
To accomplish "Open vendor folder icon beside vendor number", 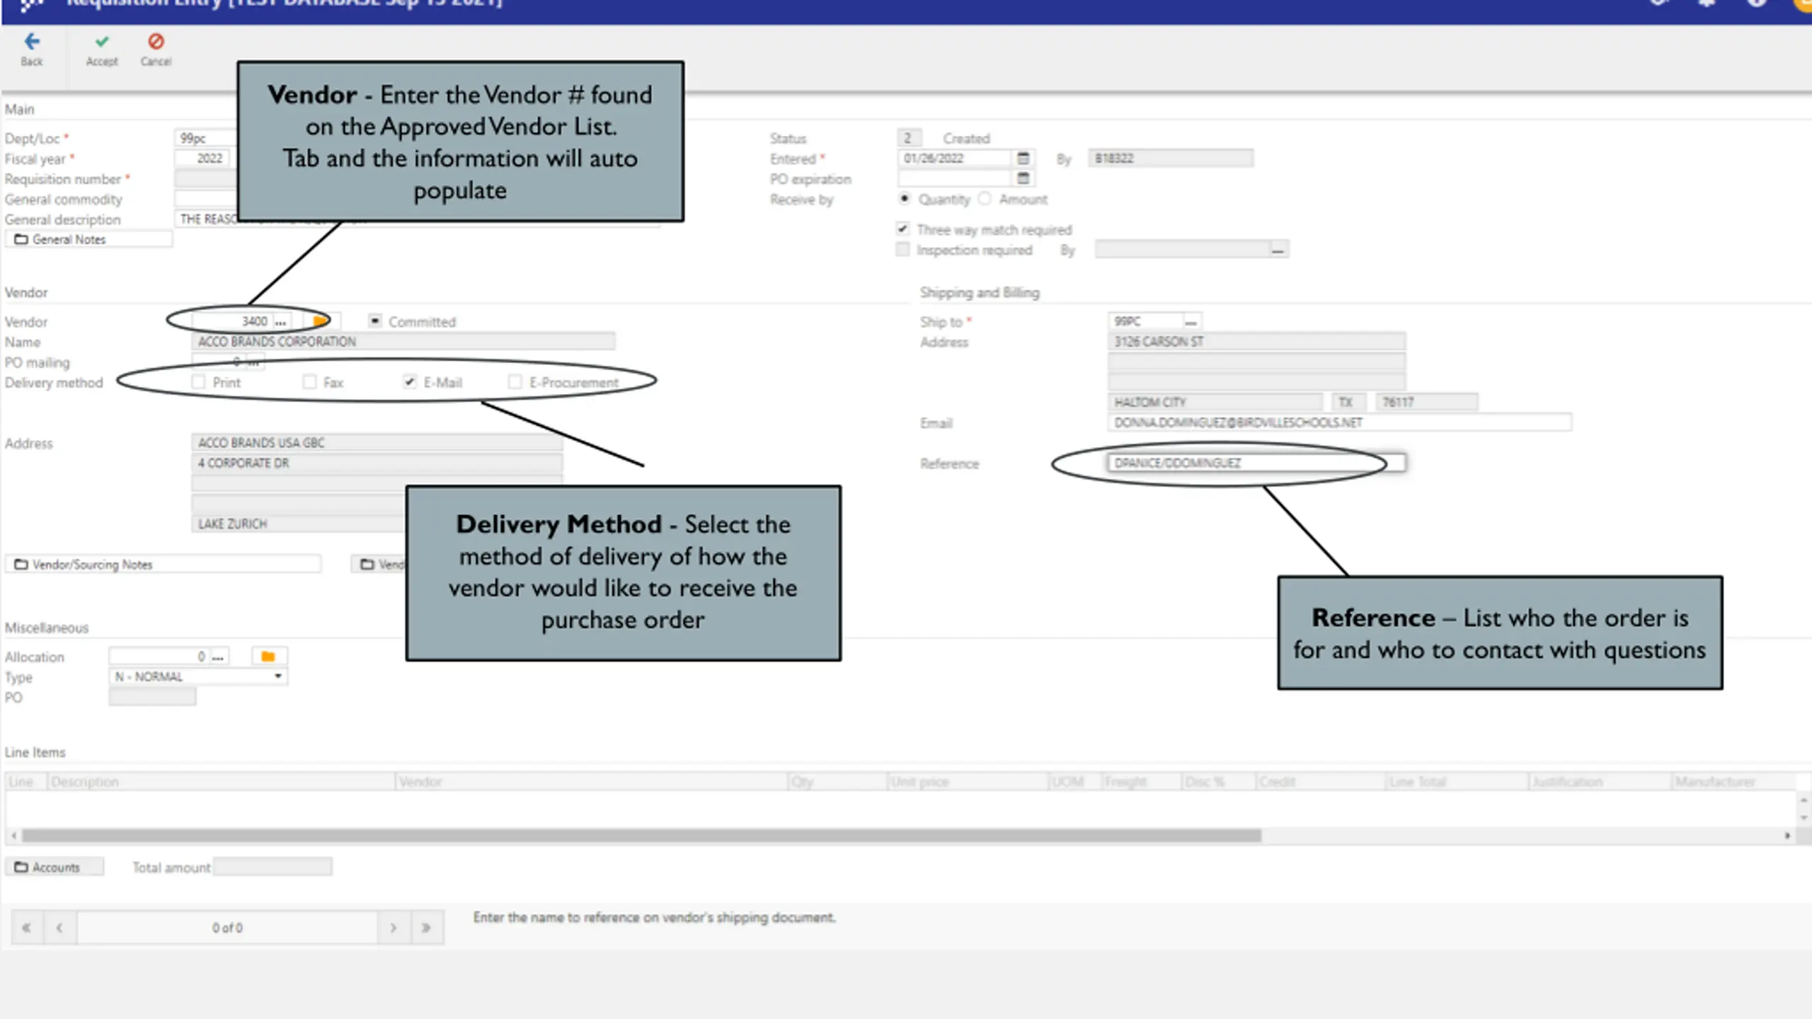I will pos(320,321).
